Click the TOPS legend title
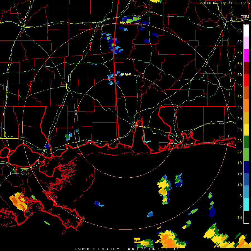 coord(245,17)
